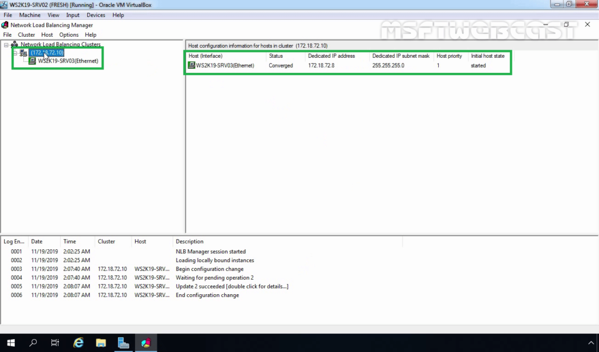Open NLB Manager Help menu
Image resolution: width=599 pixels, height=352 pixels.
pos(91,34)
